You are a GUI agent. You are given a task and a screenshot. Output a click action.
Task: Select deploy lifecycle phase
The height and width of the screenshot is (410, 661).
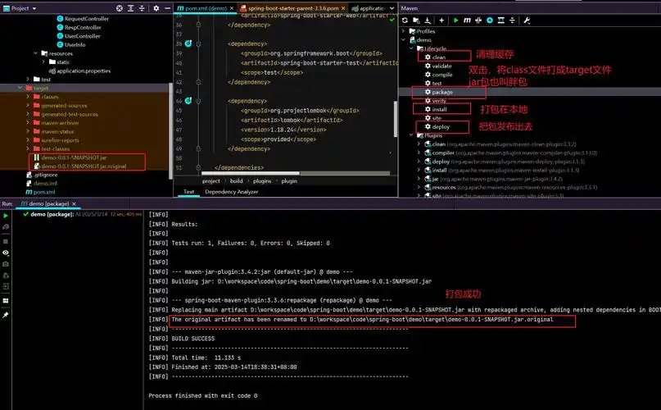click(441, 126)
